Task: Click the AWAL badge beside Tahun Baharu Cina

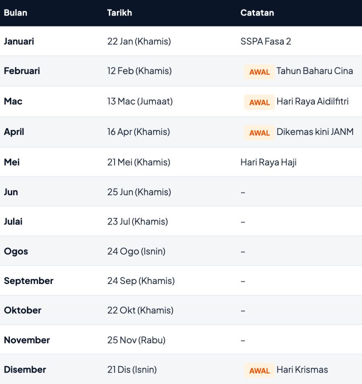Action: click(x=259, y=72)
